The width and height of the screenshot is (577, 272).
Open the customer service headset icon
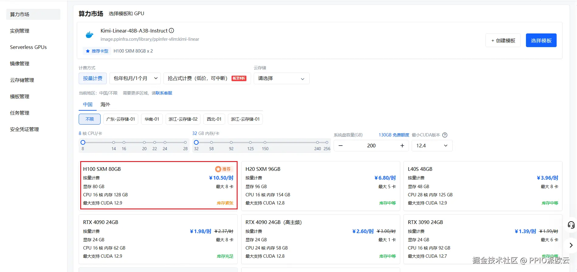(571, 225)
